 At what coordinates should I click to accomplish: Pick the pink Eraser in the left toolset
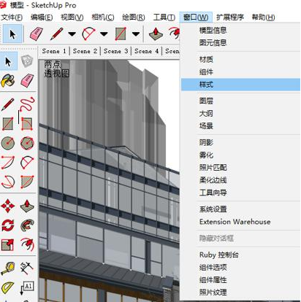tap(27, 81)
